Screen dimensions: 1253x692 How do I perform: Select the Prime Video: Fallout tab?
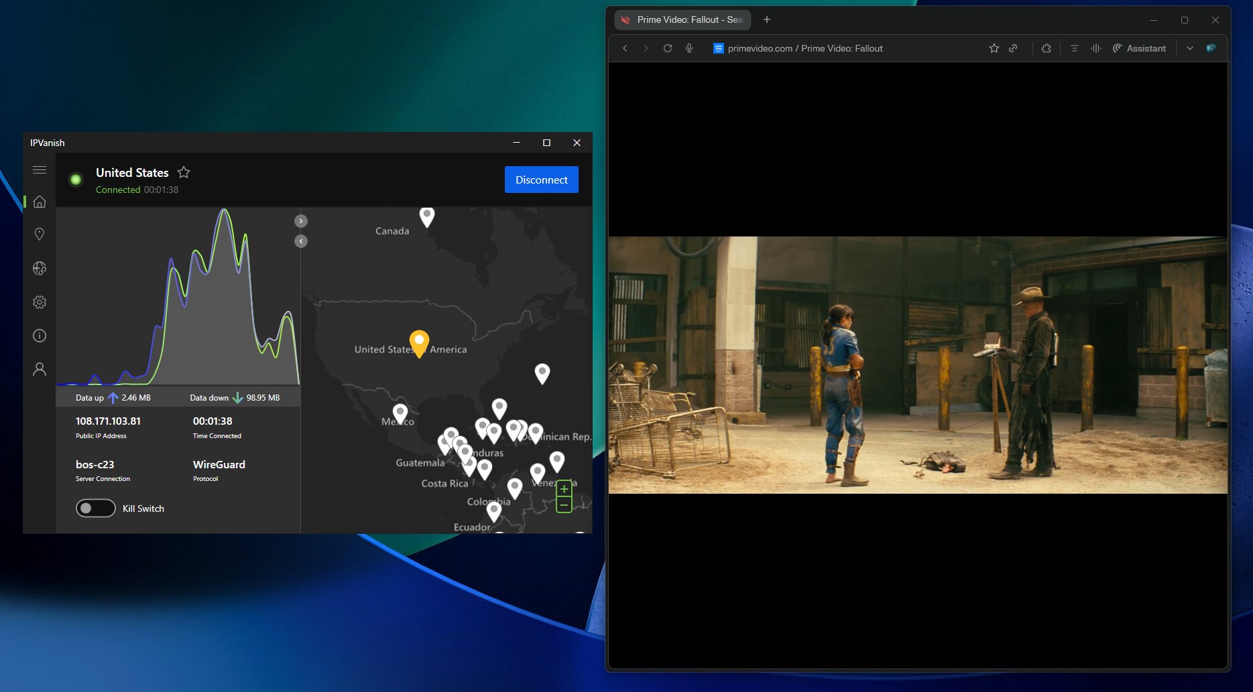click(682, 20)
